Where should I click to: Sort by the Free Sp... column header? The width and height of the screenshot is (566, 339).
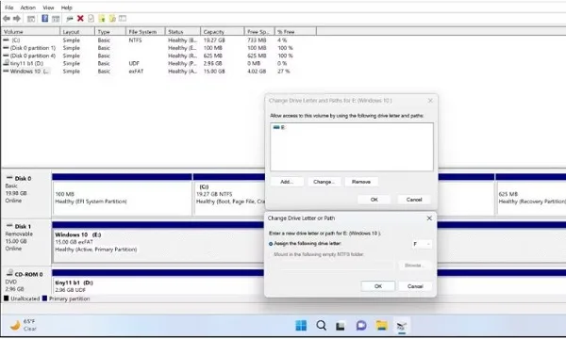tap(259, 32)
